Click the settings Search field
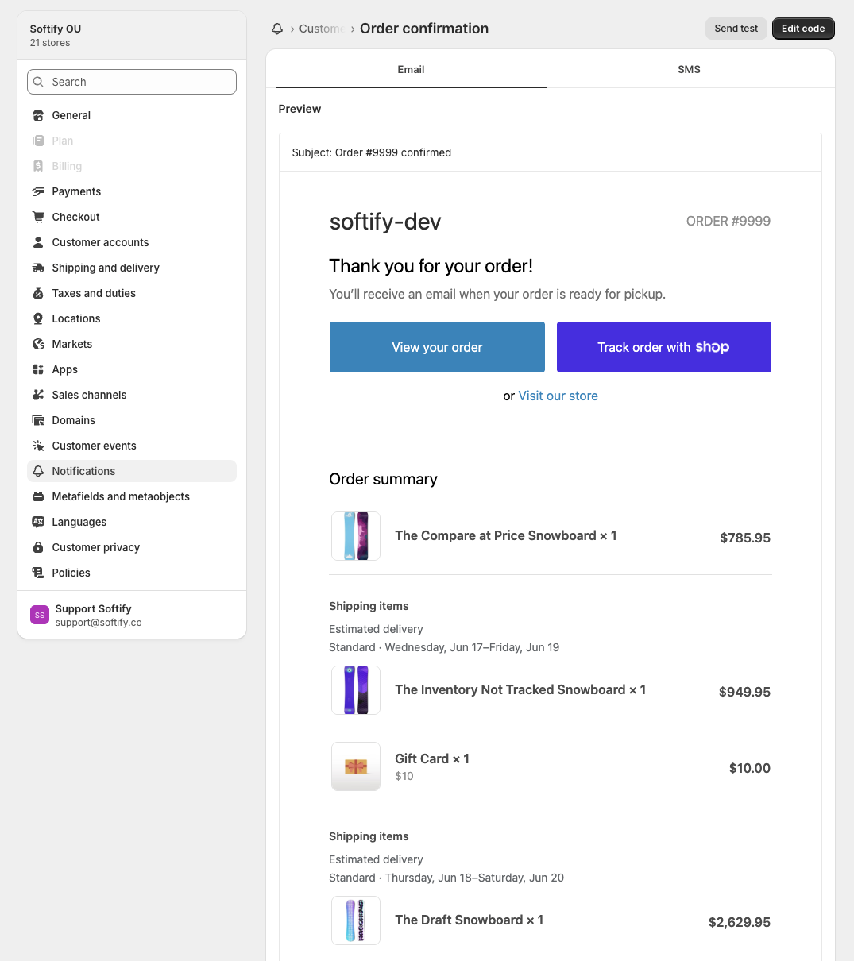Viewport: 854px width, 961px height. click(x=132, y=82)
